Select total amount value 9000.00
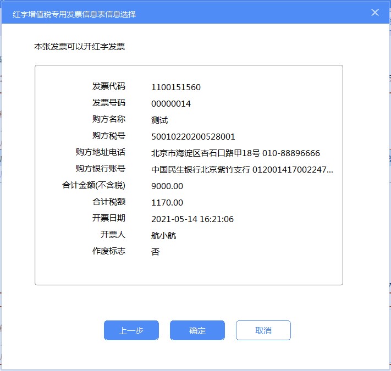391x371 pixels. 167,186
